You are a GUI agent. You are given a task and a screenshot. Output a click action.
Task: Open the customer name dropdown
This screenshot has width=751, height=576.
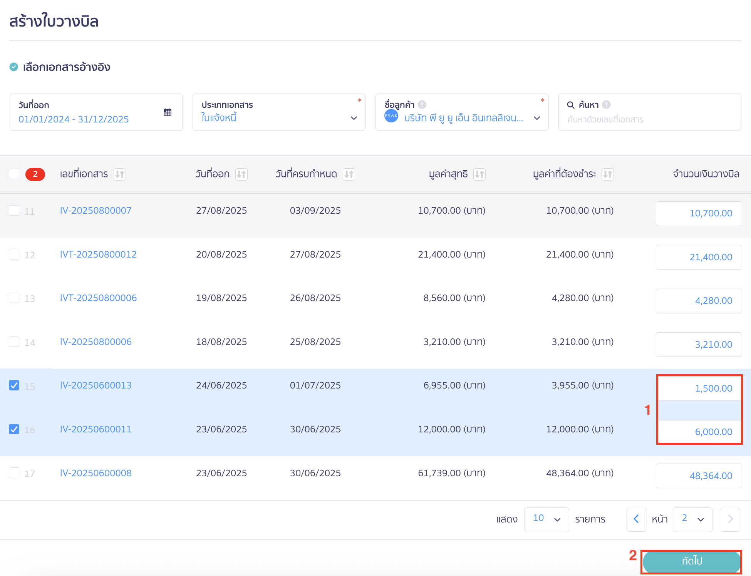point(537,118)
